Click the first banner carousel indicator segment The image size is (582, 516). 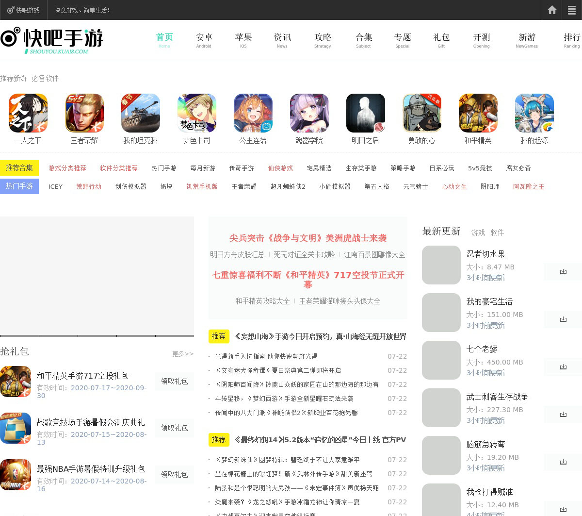[x=19, y=335]
